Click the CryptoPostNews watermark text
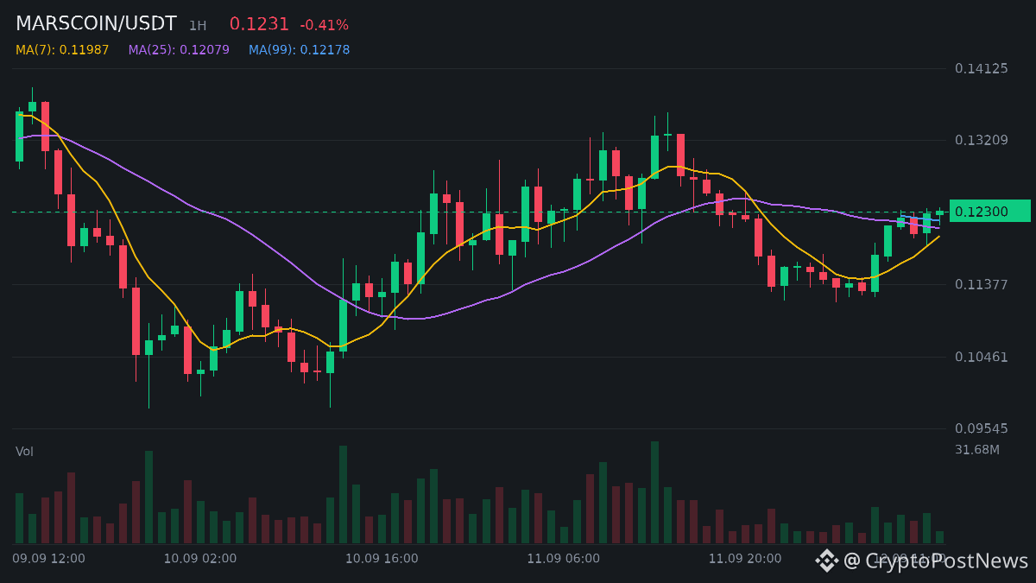 [x=936, y=561]
